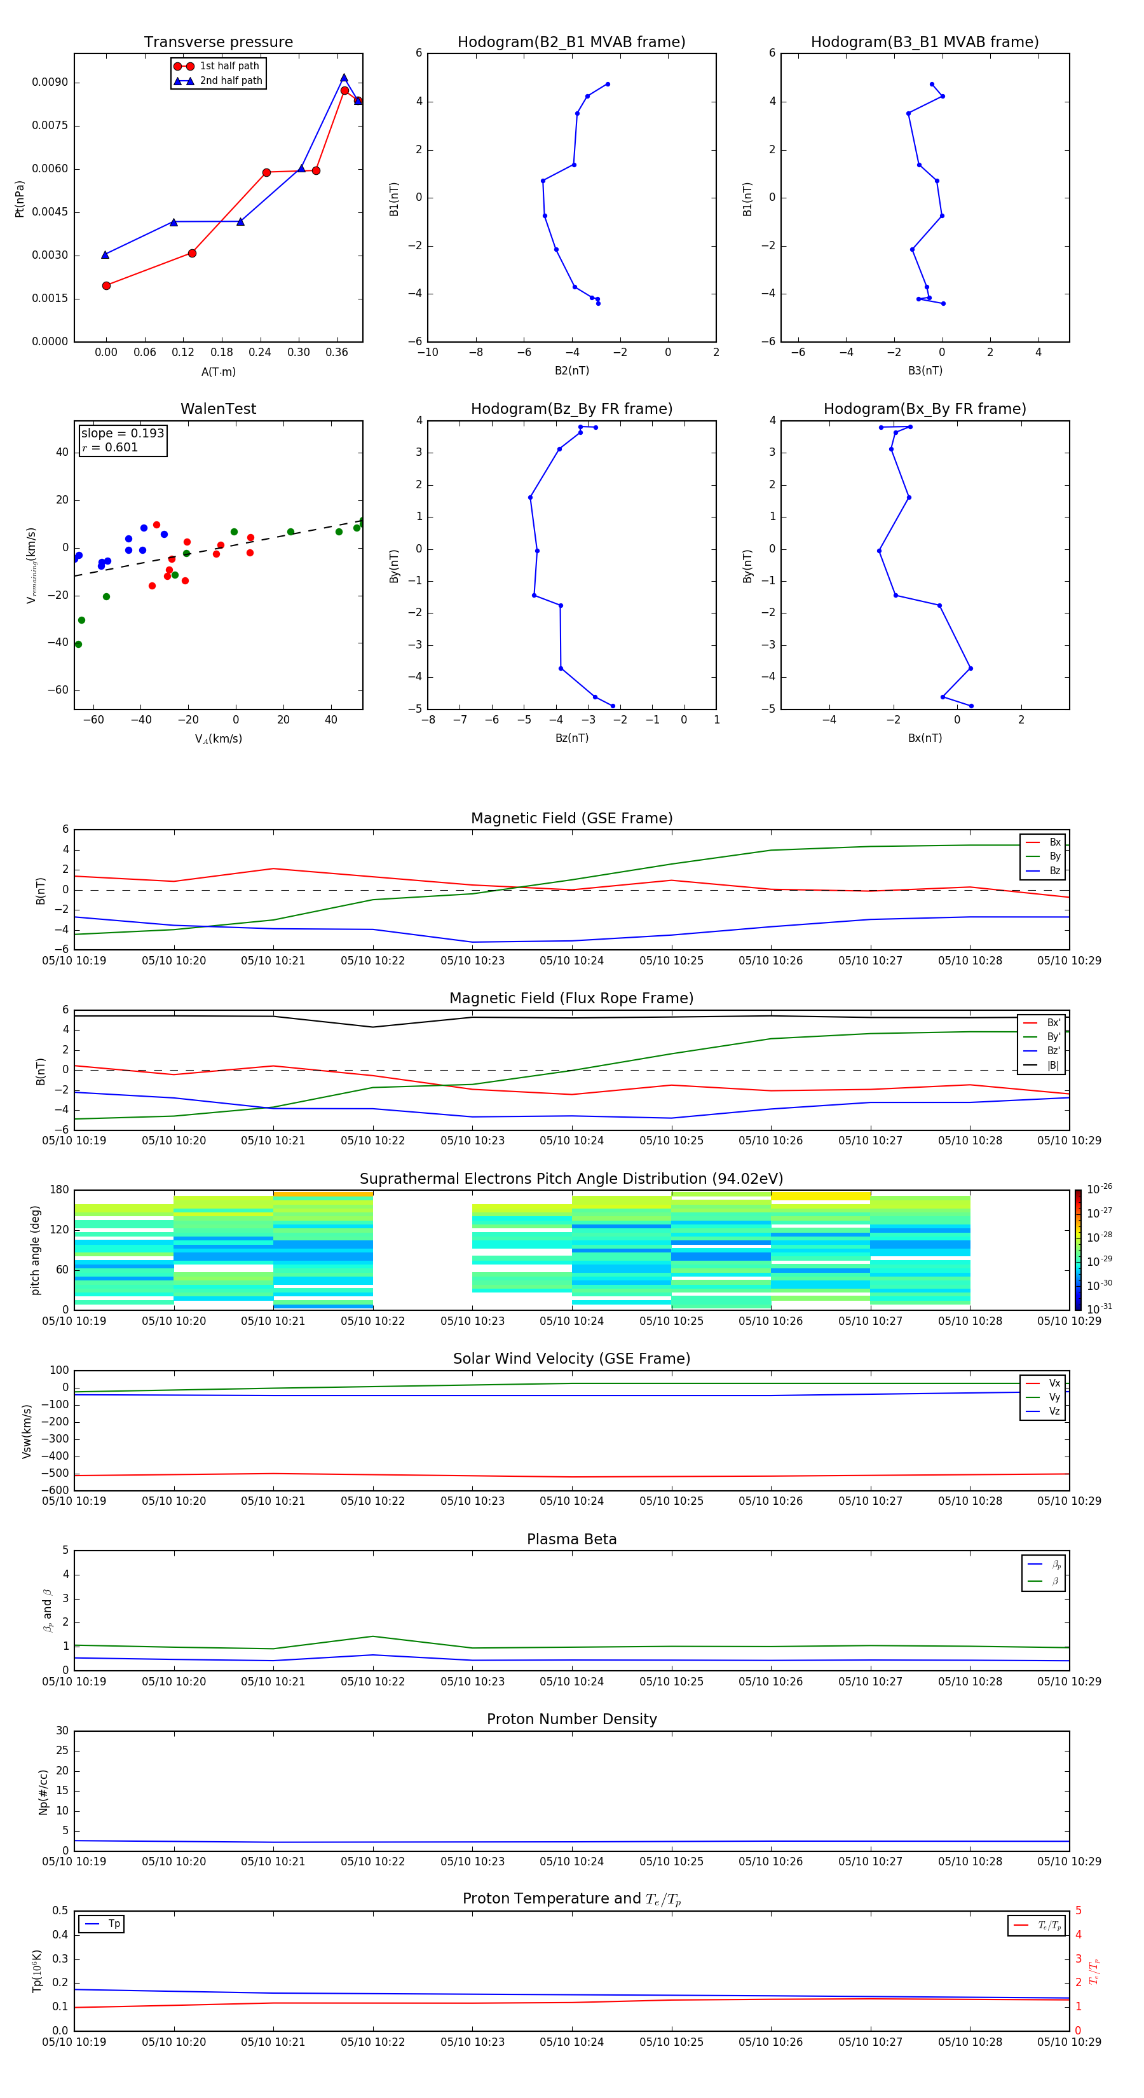Click the 'Hodogram(B2_B1 MVAB frame)' title
The height and width of the screenshot is (2098, 1144).
point(571,43)
